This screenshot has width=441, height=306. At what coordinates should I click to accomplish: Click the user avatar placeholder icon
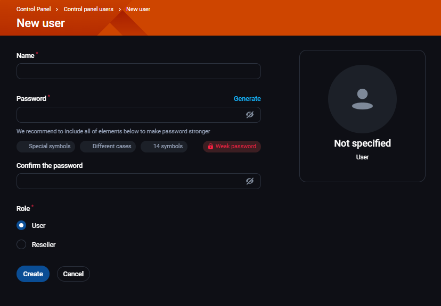click(x=362, y=99)
